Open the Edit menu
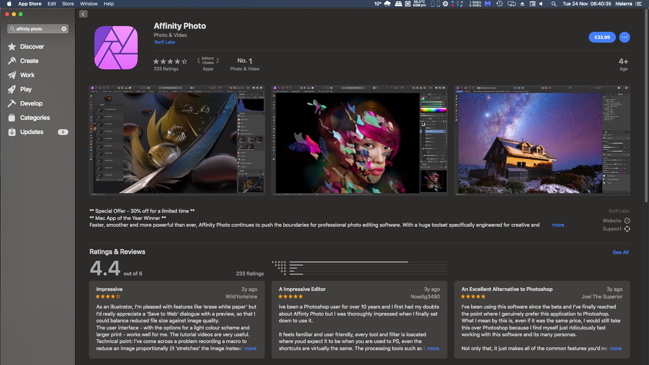 (x=52, y=4)
